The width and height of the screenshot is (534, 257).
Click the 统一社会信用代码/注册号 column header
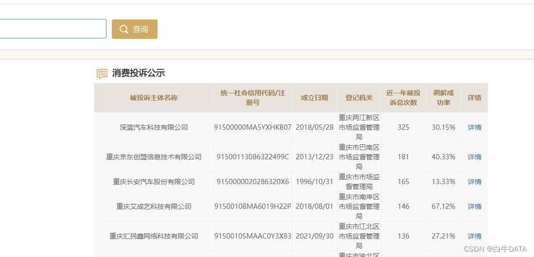click(x=253, y=98)
